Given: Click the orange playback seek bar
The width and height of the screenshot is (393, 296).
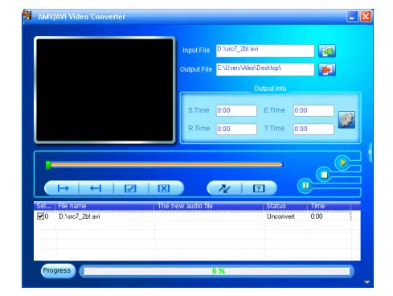Looking at the screenshot, I should (166, 165).
